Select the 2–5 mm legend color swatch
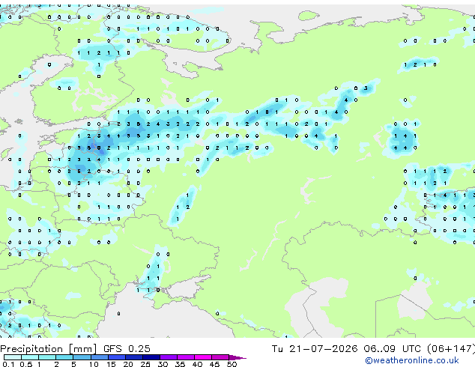Viewport: 475px width, 367px height. (64, 357)
